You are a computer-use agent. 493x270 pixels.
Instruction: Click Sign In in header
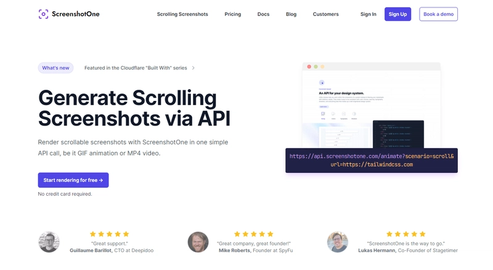tap(368, 14)
